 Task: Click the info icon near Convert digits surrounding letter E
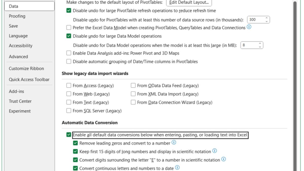[223, 159]
